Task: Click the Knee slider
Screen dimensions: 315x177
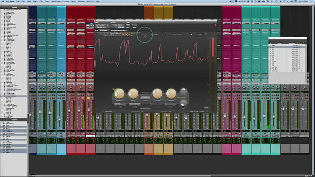Action: tap(120, 104)
